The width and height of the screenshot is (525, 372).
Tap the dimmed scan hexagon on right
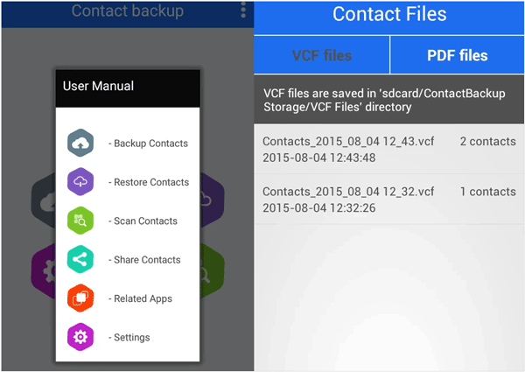[x=212, y=271]
